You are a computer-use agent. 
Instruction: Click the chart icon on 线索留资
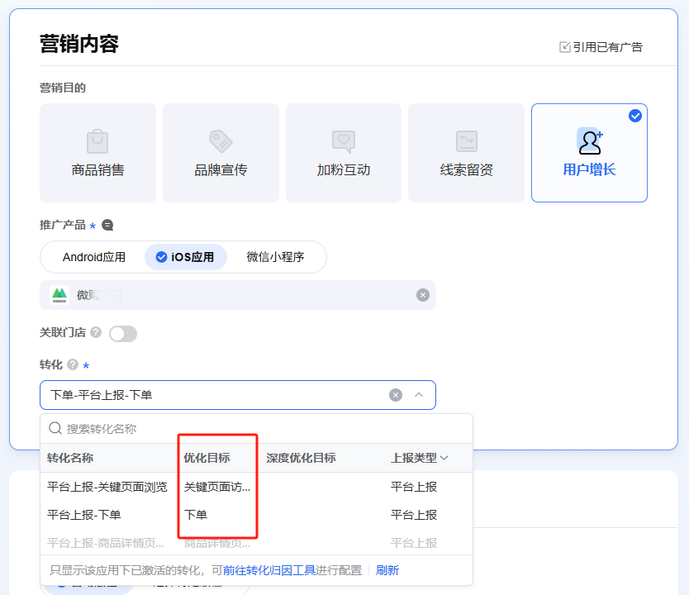[466, 141]
